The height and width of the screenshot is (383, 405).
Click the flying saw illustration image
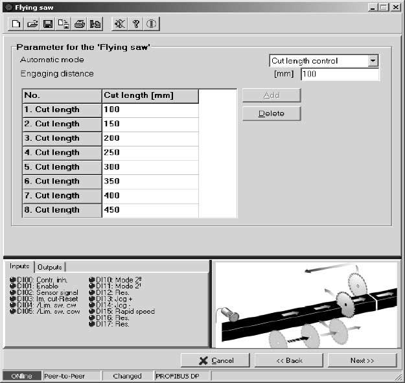[306, 305]
